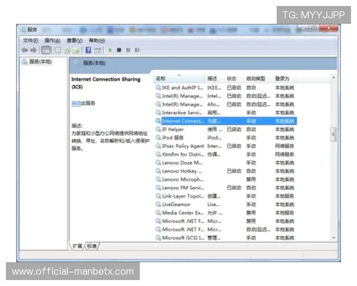Click the gear icon beside IP Helper
This screenshot has height=286, width=357.
(158, 129)
